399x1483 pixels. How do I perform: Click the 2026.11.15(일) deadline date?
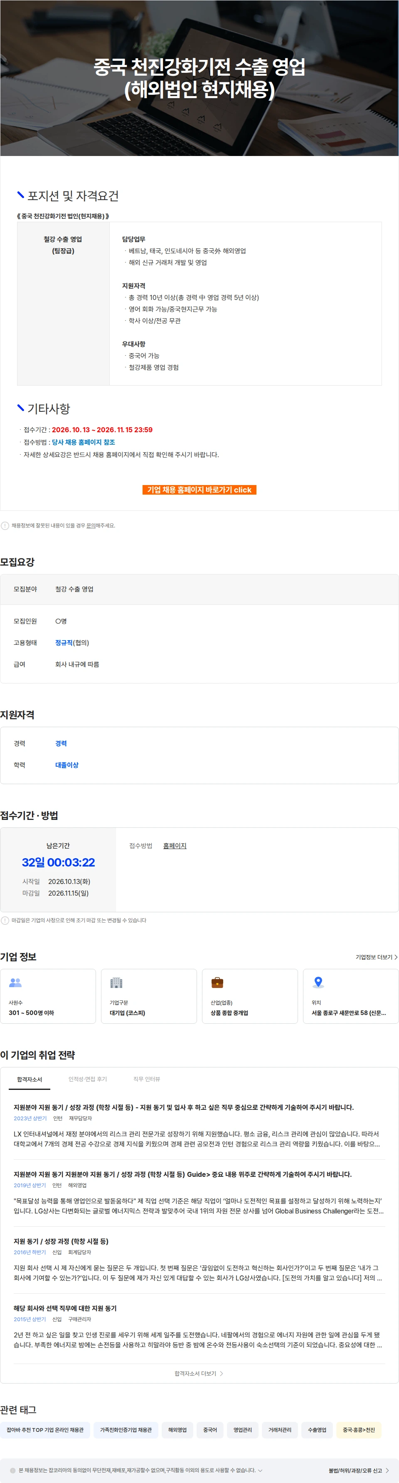pyautogui.click(x=69, y=893)
